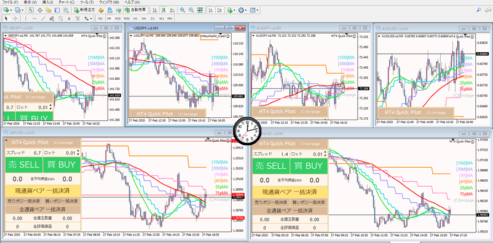This screenshot has width=493, height=243.
Task: Click the 新規注文 new order button
Action: (85, 10)
